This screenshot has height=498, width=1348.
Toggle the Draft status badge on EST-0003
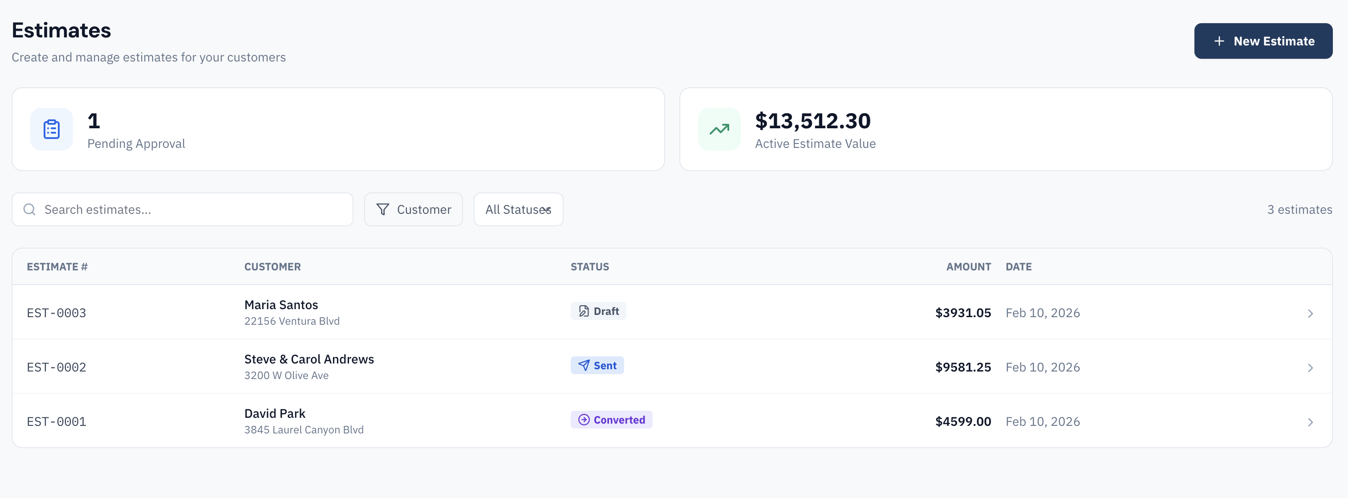point(598,310)
